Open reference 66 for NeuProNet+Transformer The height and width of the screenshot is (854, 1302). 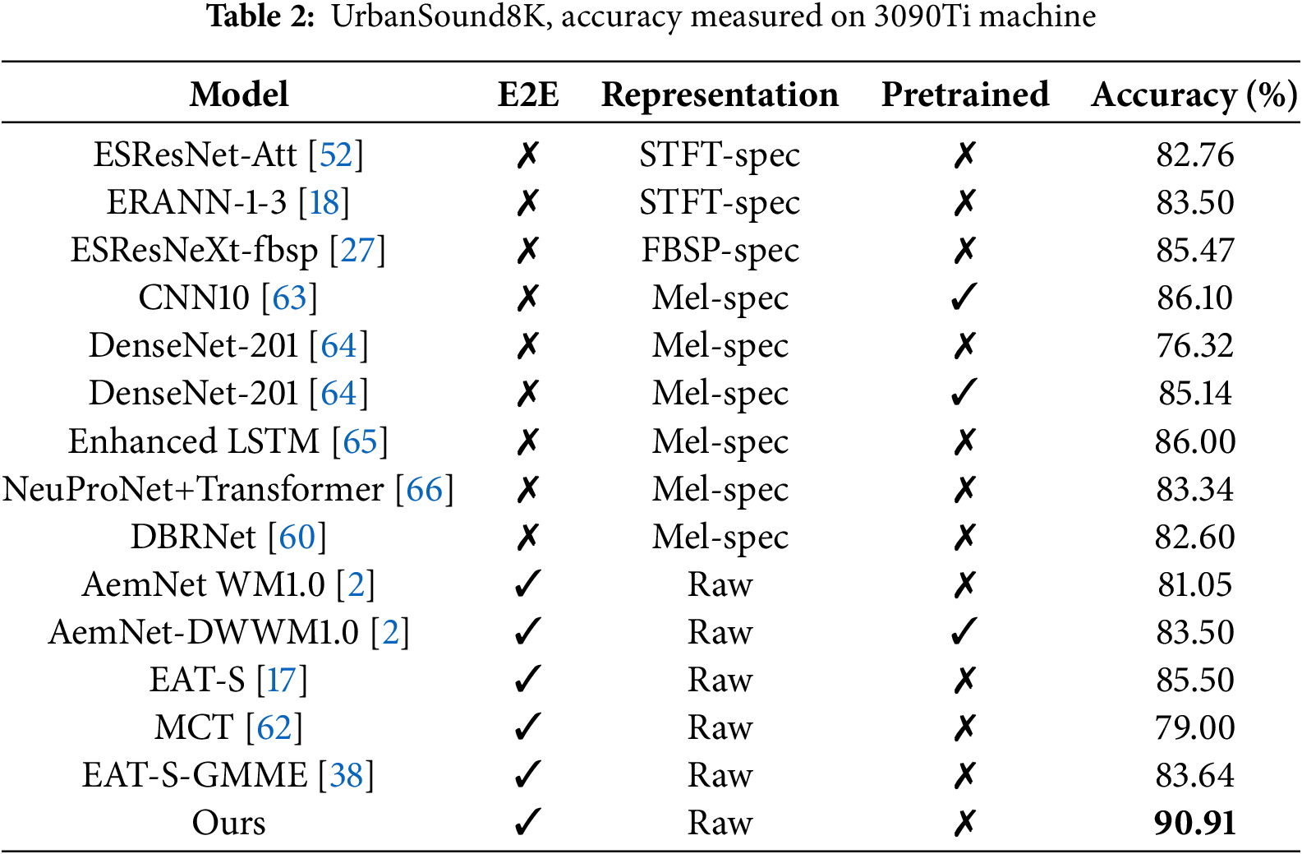click(x=424, y=489)
